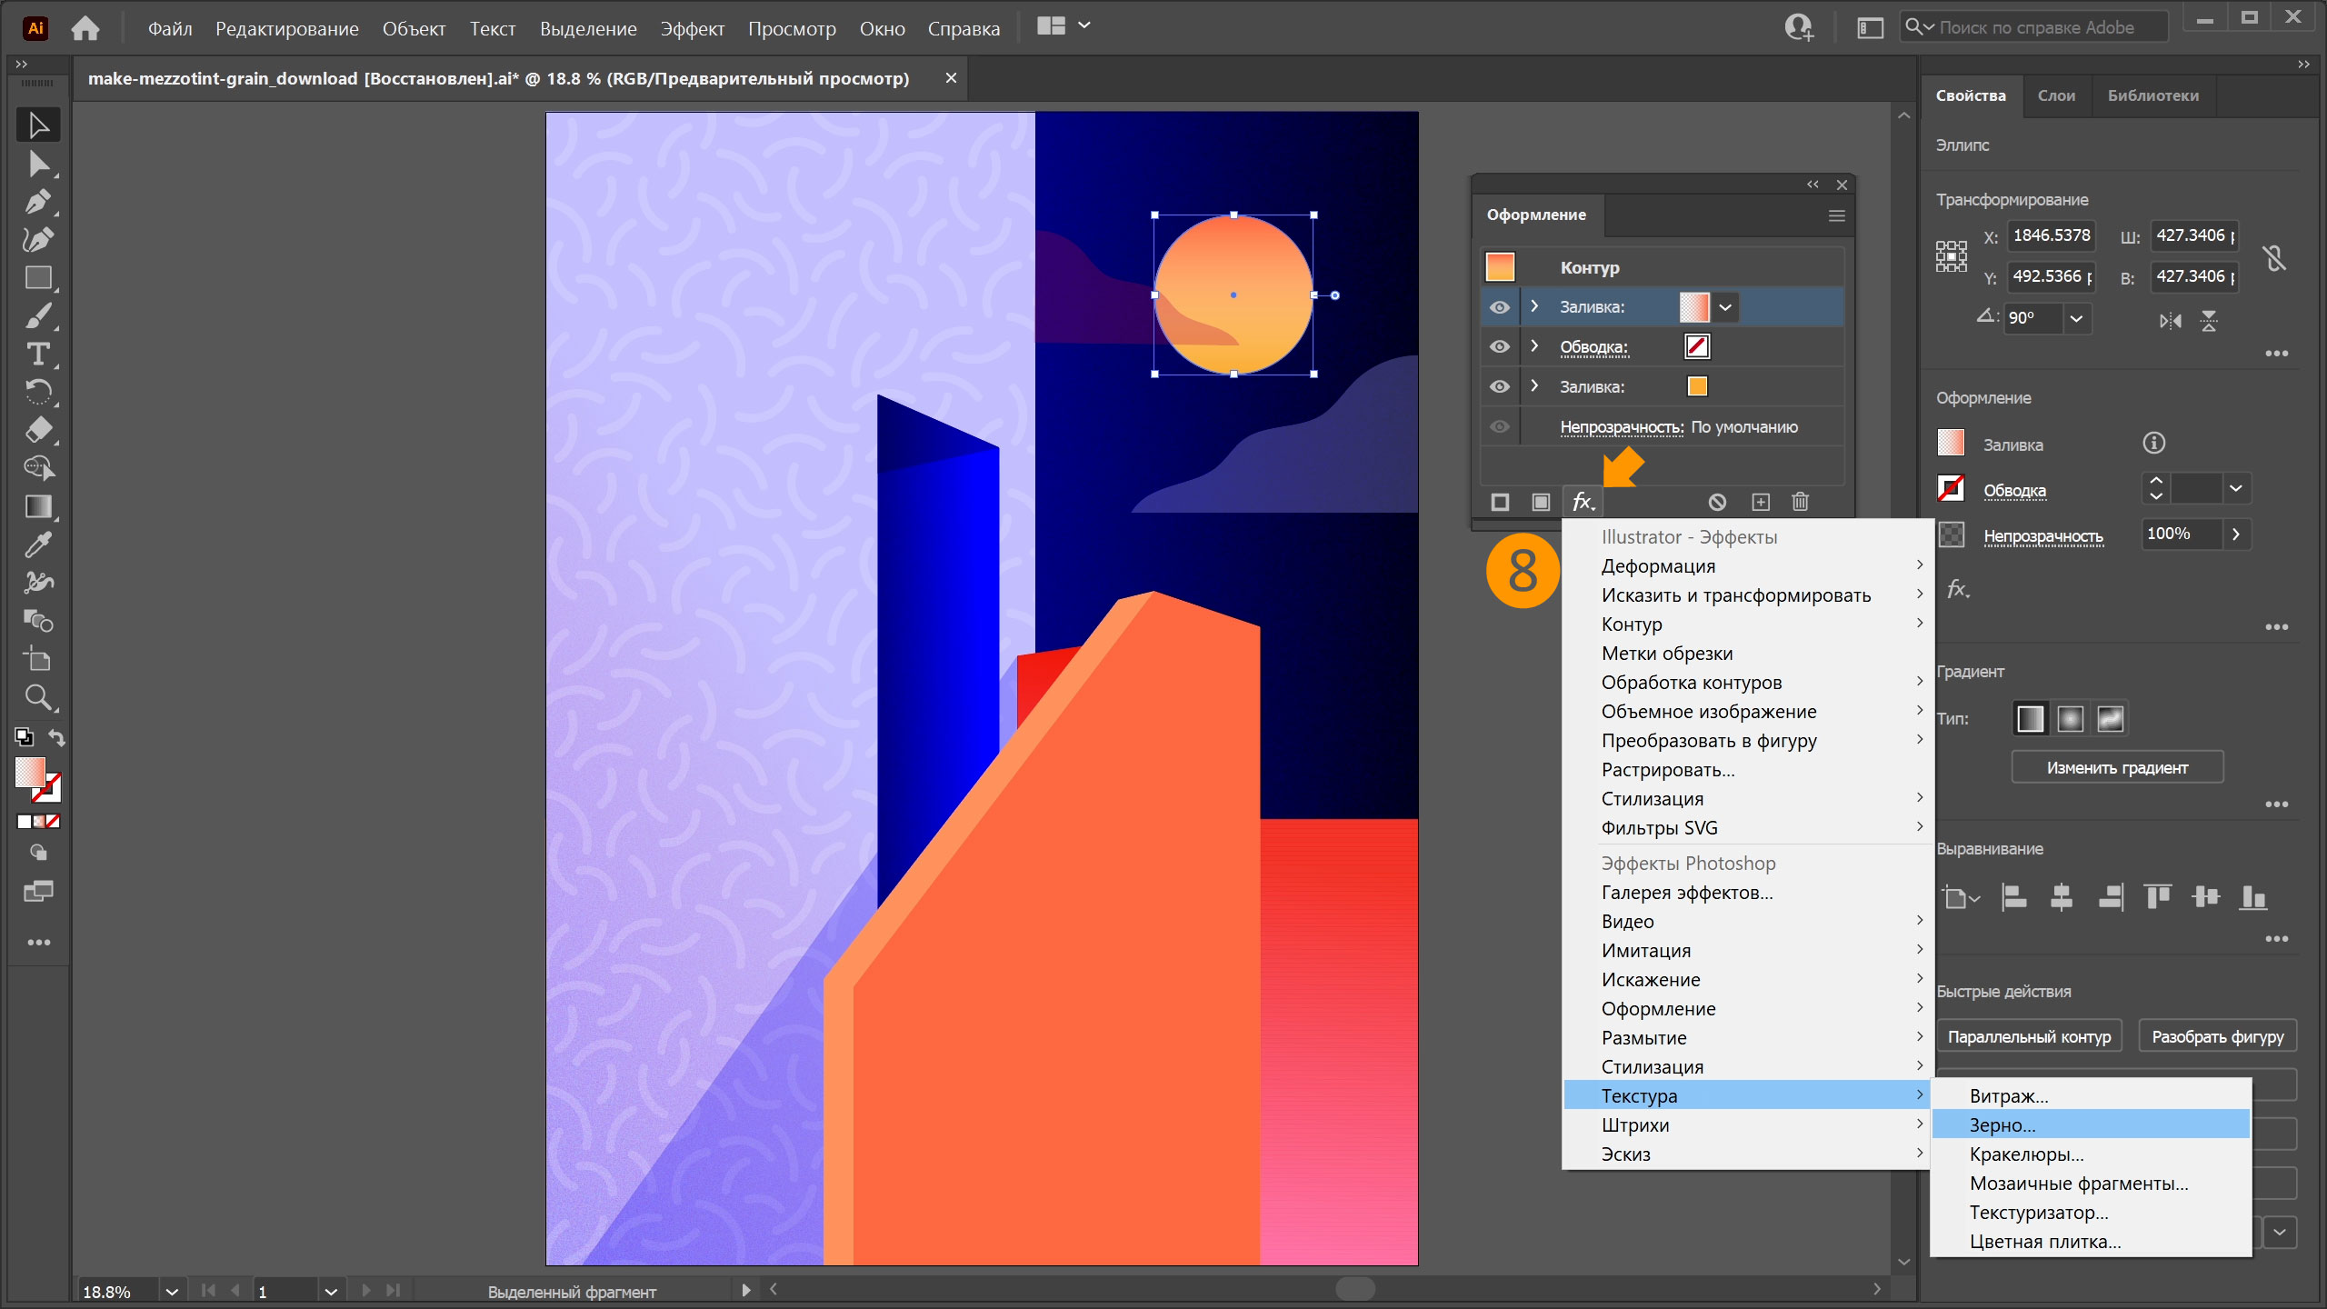The width and height of the screenshot is (2327, 1309).
Task: Click the fx add effect button in Appearance panel
Action: point(1583,502)
